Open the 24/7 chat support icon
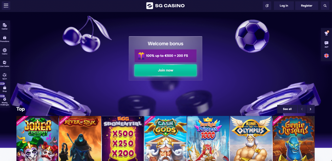 tap(326, 44)
